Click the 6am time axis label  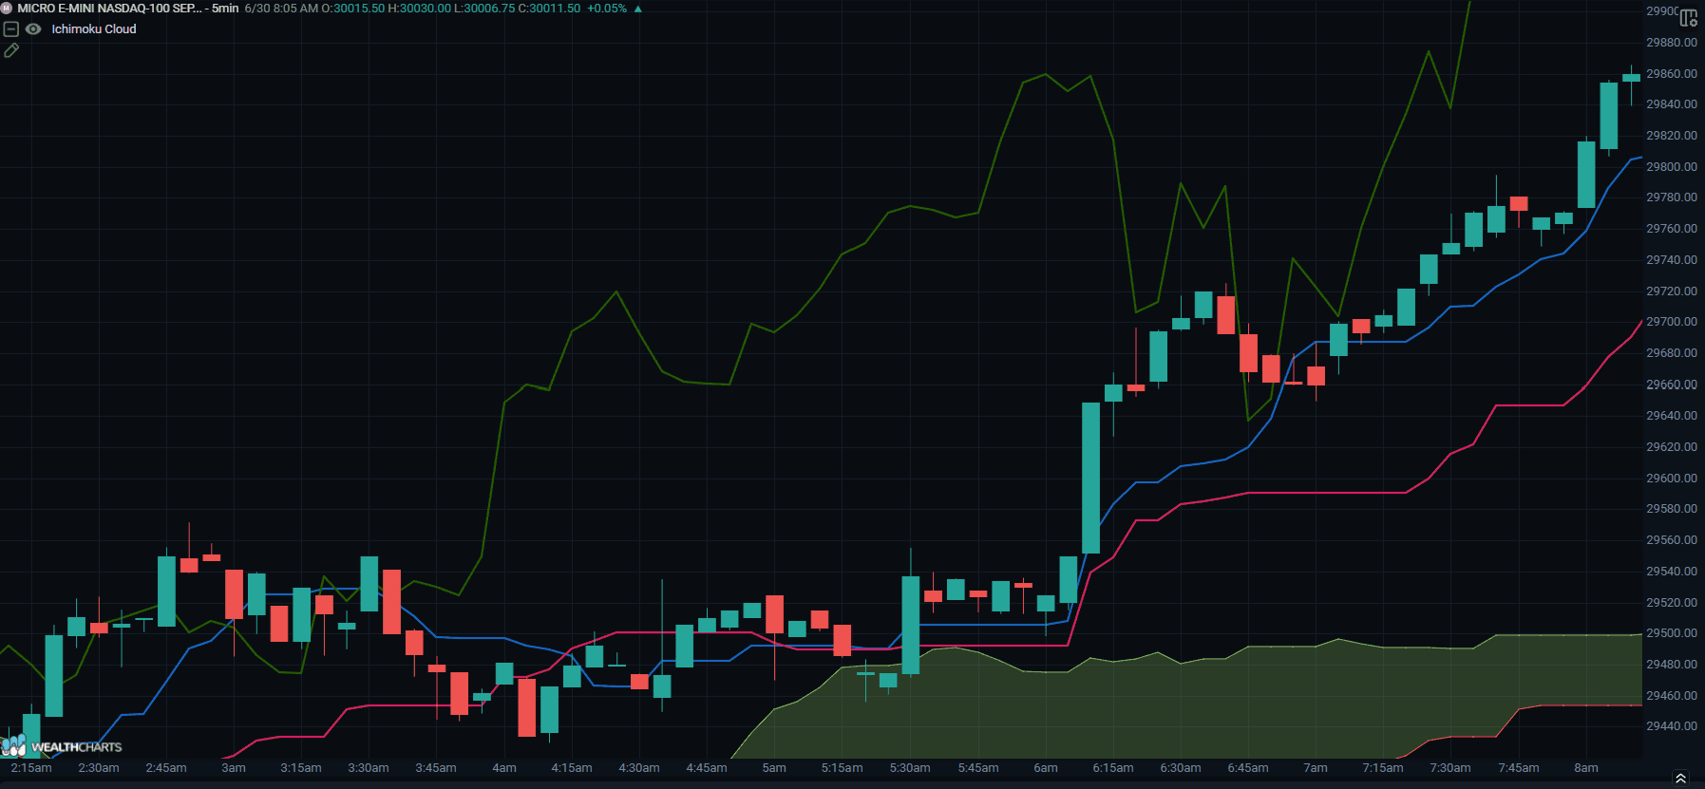1046,768
